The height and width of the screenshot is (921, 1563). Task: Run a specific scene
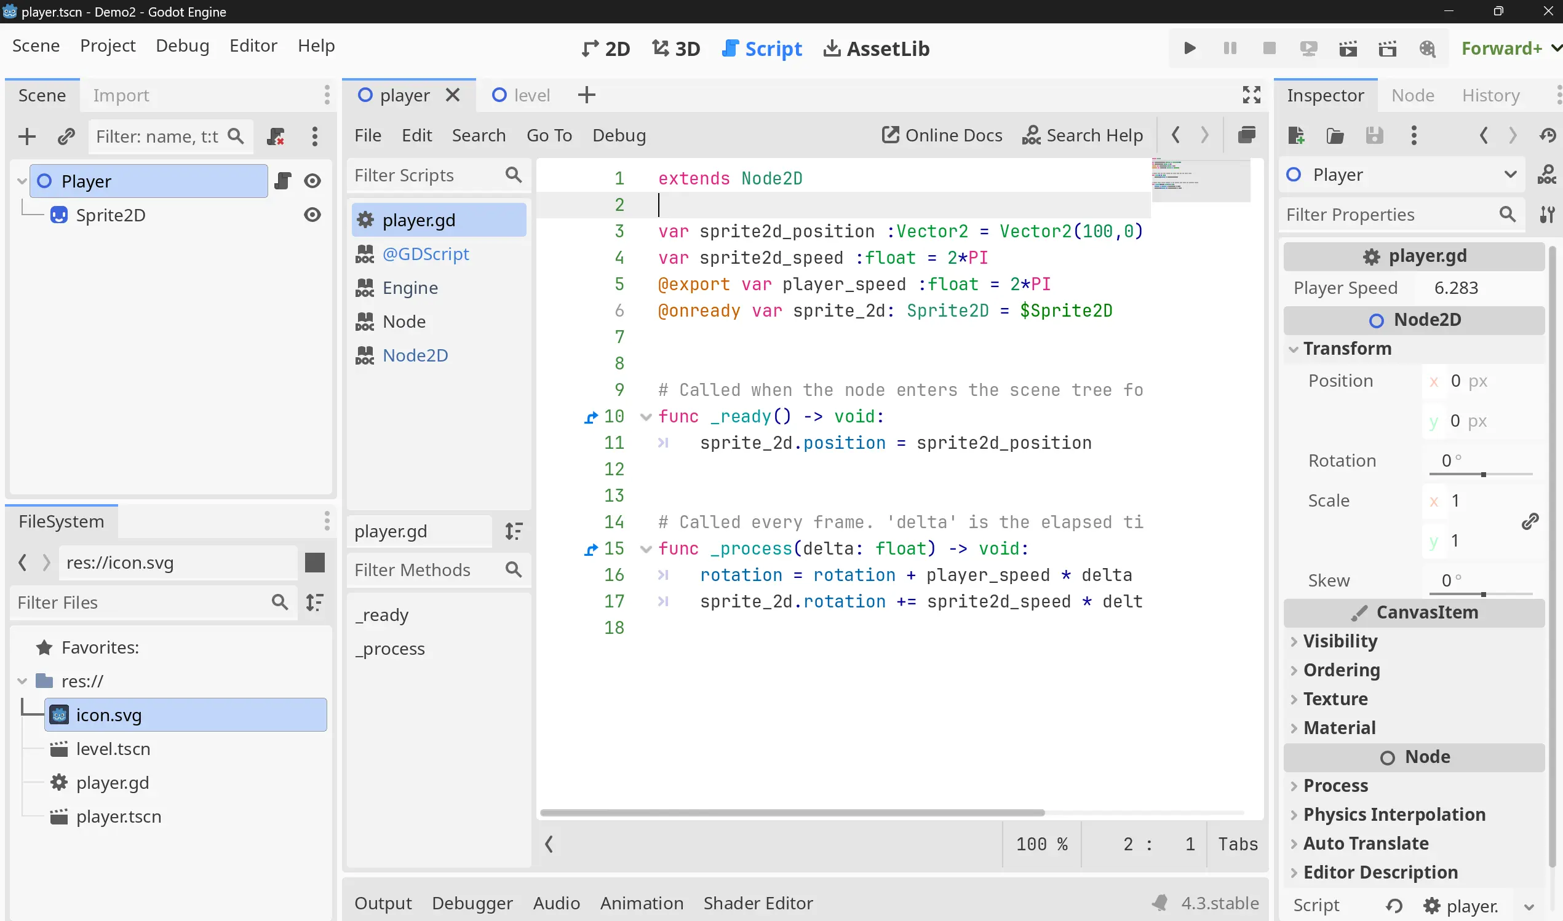pos(1387,49)
